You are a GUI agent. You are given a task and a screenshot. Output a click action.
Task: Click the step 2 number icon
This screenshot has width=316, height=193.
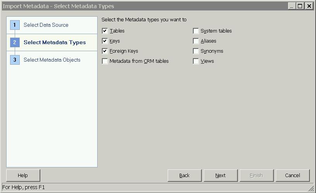(15, 43)
